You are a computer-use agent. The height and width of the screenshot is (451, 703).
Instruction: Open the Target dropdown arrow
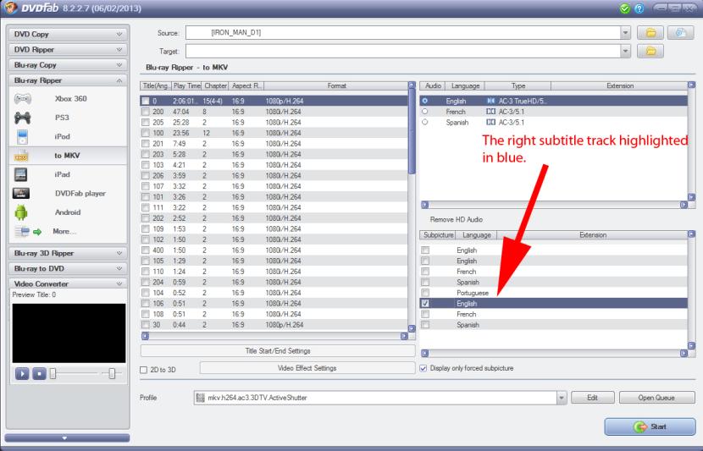tap(625, 51)
